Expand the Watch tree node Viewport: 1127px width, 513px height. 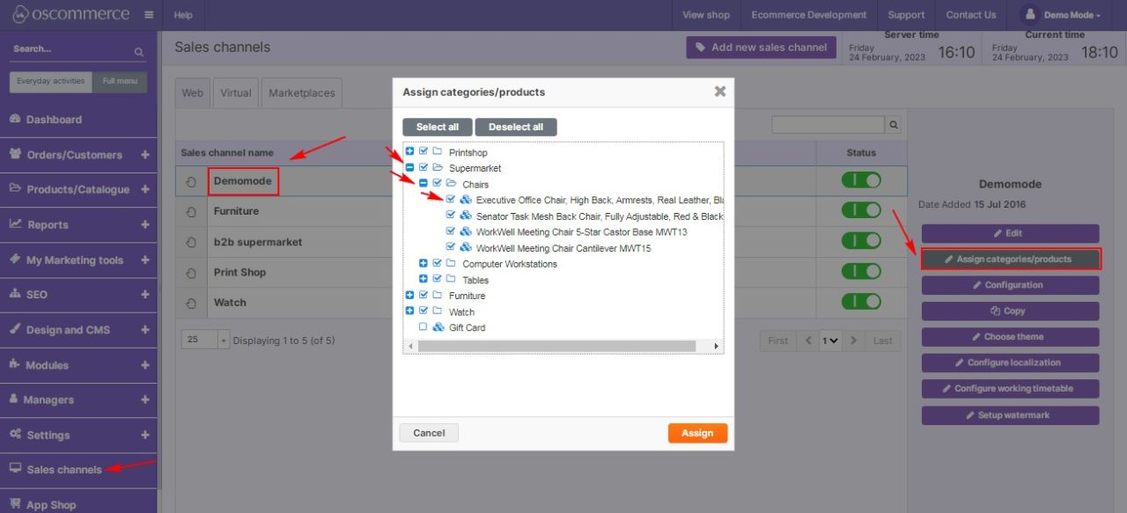(409, 311)
